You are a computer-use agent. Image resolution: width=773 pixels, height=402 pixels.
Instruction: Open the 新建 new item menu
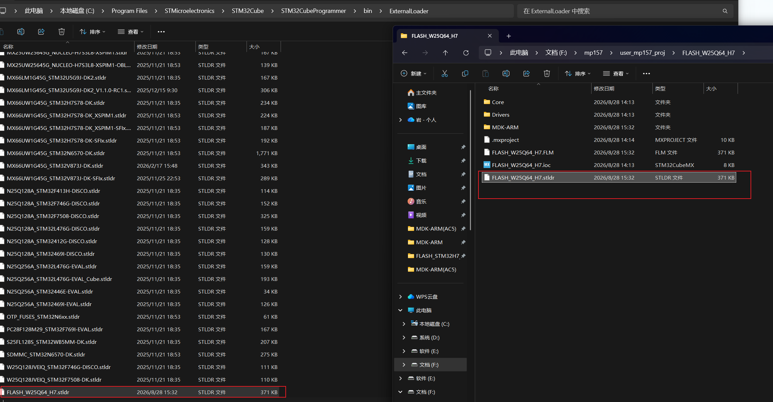pos(413,73)
